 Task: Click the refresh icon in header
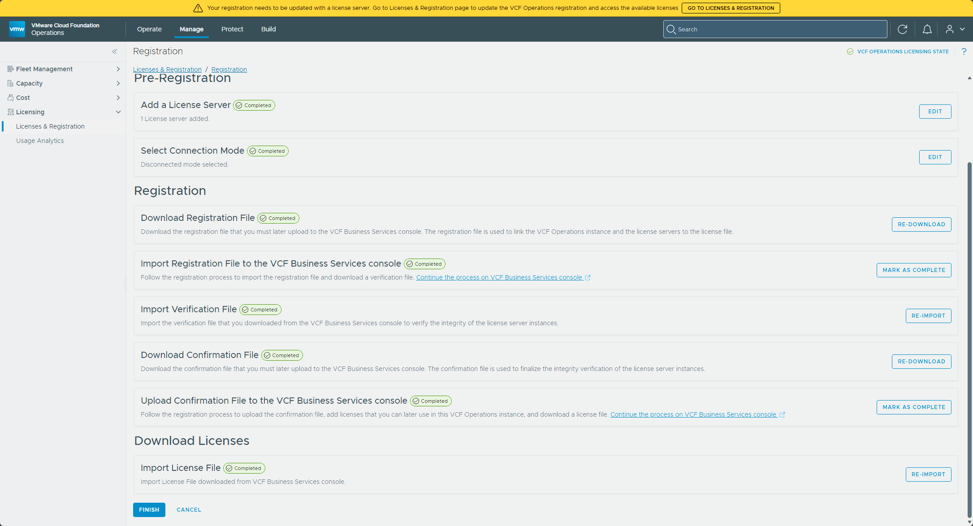902,29
